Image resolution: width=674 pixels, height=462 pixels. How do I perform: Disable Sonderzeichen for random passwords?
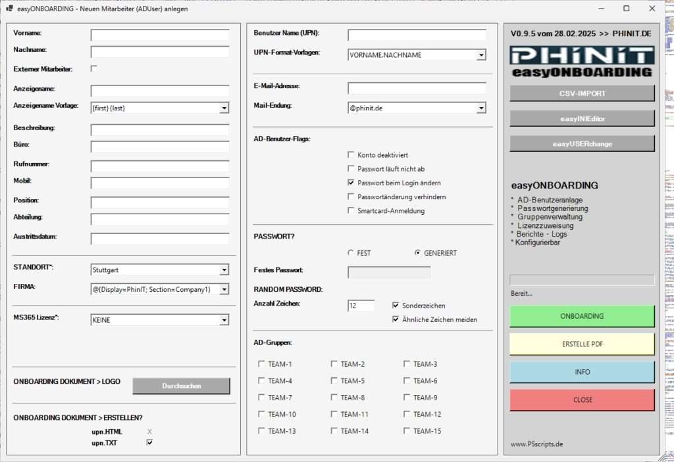(x=396, y=305)
